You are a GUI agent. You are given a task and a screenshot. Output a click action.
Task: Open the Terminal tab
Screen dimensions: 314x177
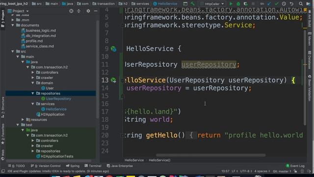pos(93,166)
